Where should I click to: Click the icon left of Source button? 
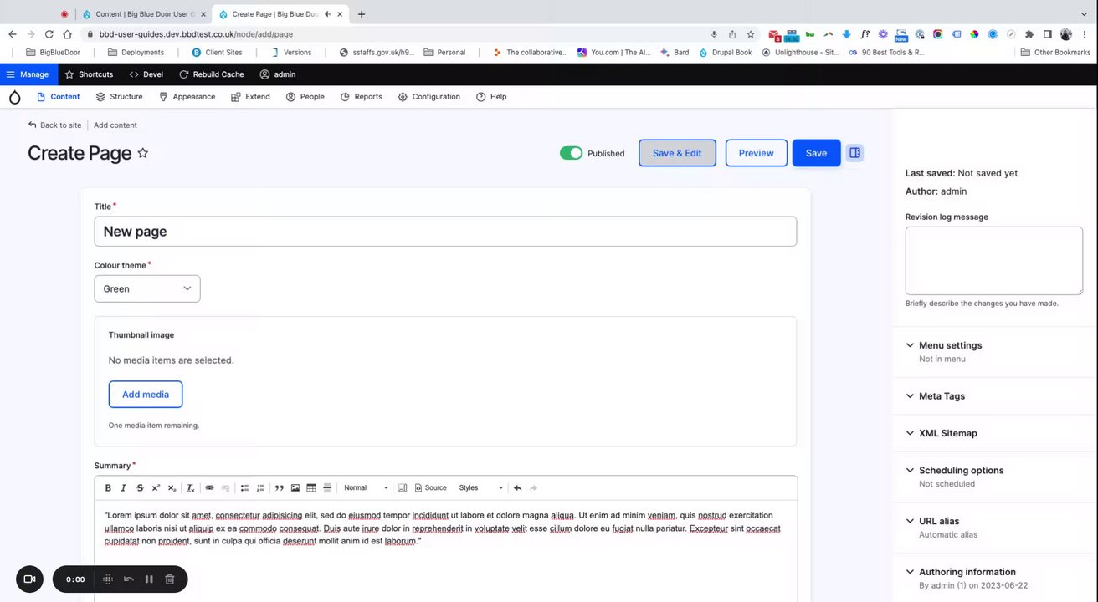403,488
